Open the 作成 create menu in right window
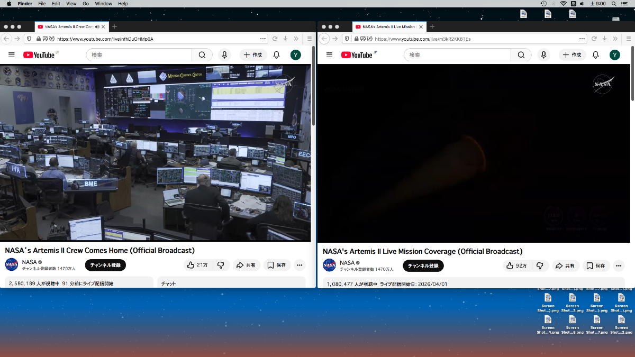This screenshot has width=635, height=357. pyautogui.click(x=571, y=55)
